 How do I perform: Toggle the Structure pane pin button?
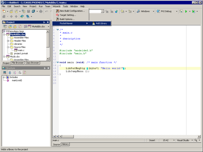coord(45,68)
